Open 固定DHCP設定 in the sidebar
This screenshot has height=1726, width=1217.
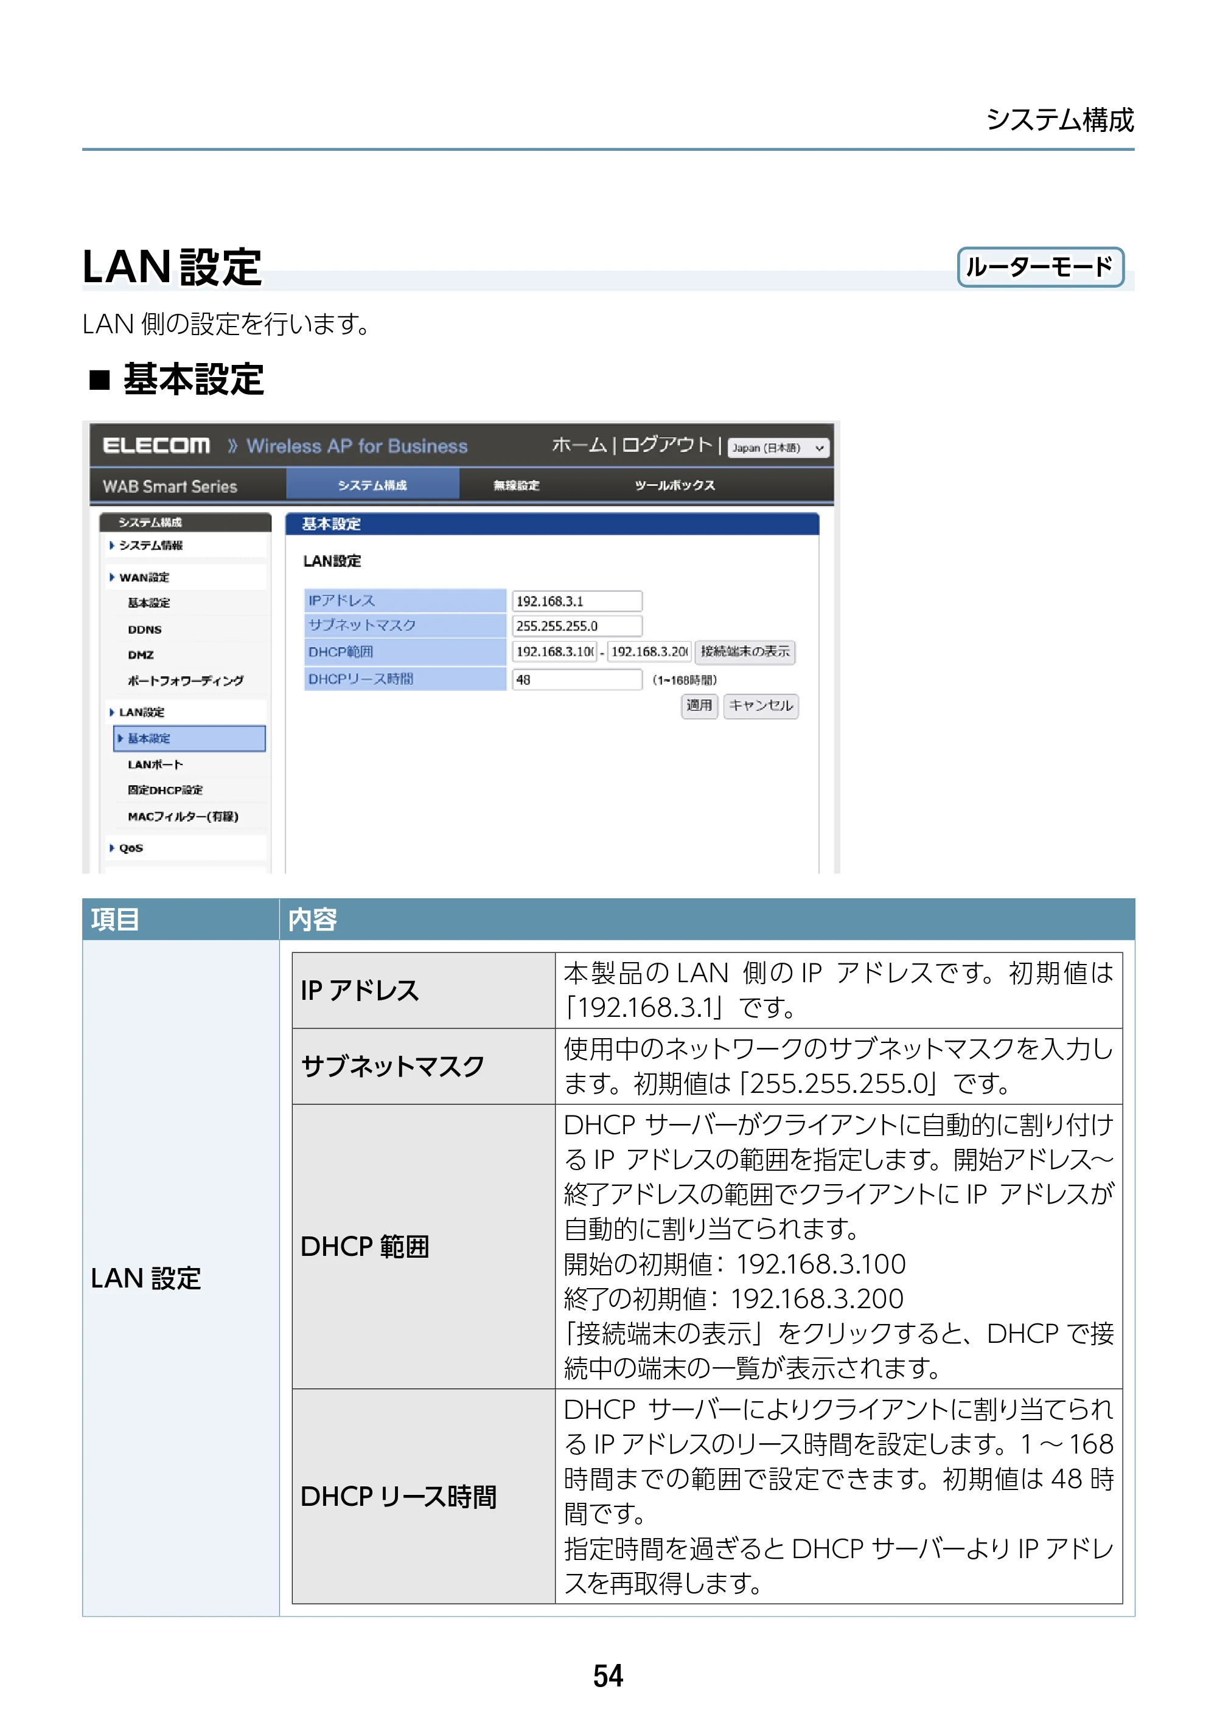(x=165, y=790)
